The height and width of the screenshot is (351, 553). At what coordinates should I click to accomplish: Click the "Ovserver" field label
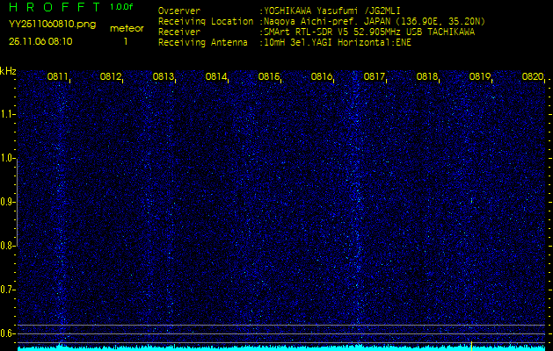179,11
